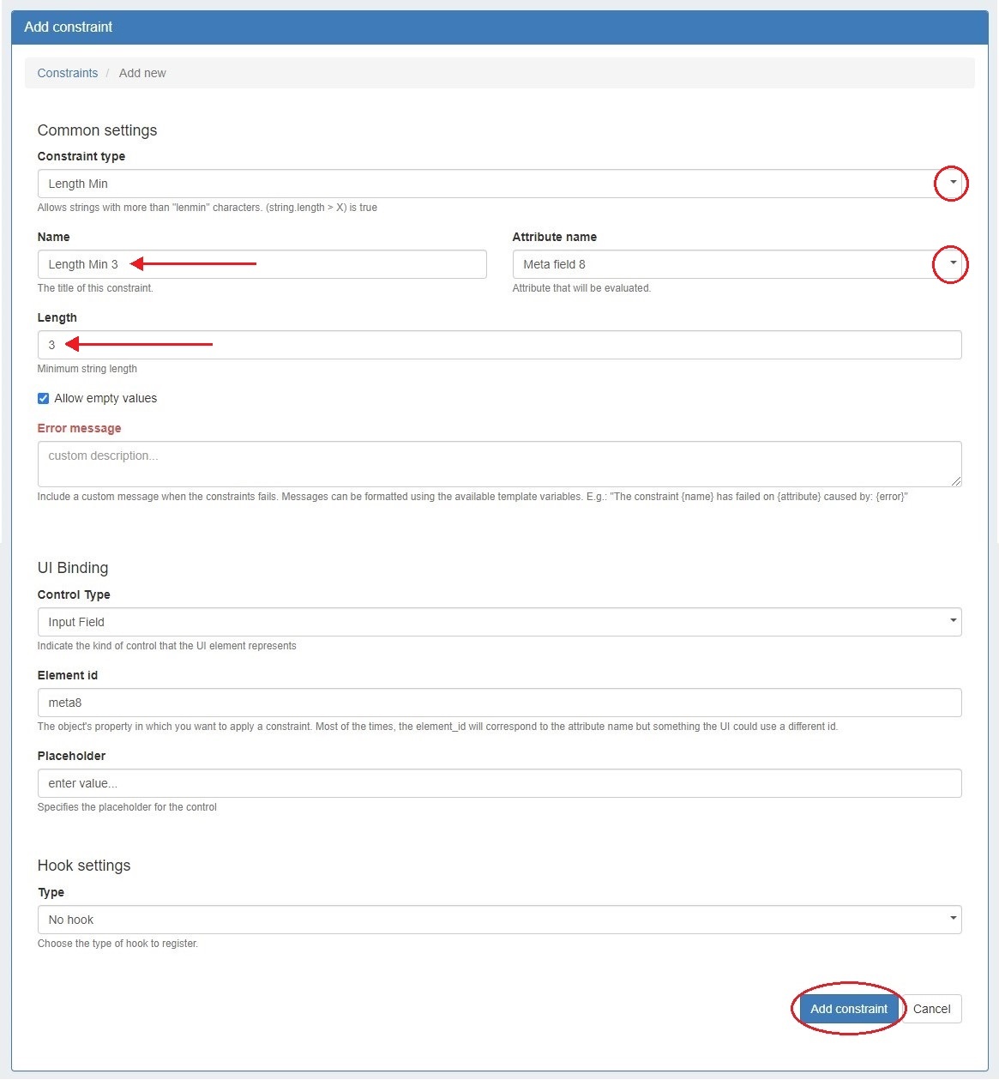Open the Control Type dropdown

953,621
